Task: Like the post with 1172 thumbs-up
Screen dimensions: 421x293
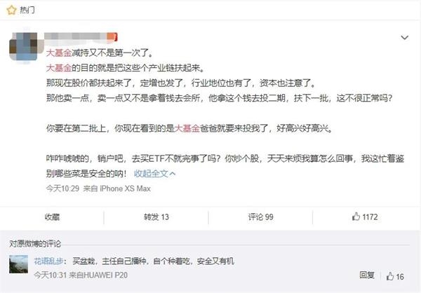Action: tap(365, 217)
